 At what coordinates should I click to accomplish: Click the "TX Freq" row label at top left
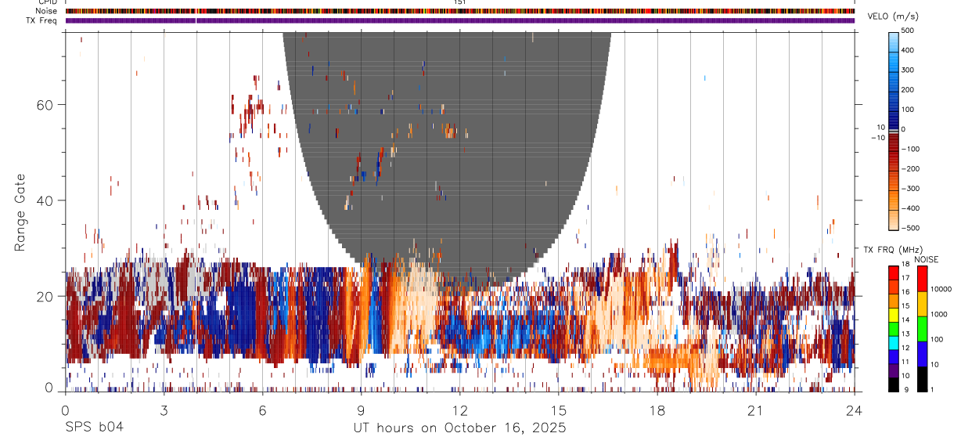click(x=42, y=20)
